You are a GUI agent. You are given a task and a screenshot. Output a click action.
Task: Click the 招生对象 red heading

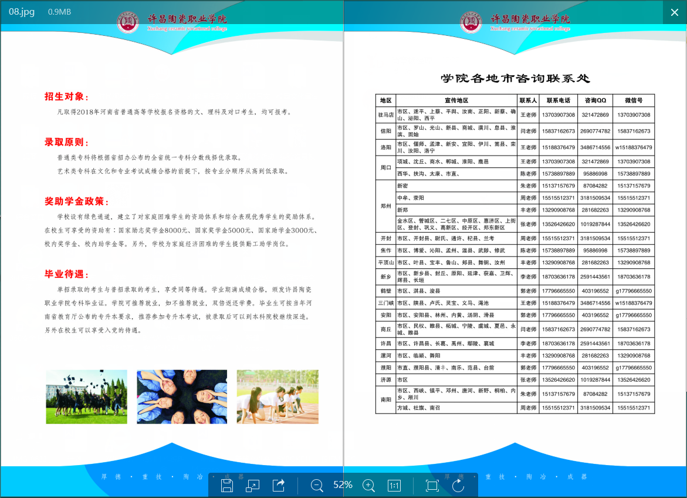(67, 97)
